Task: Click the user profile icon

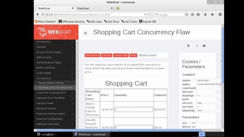Action: pos(188,46)
